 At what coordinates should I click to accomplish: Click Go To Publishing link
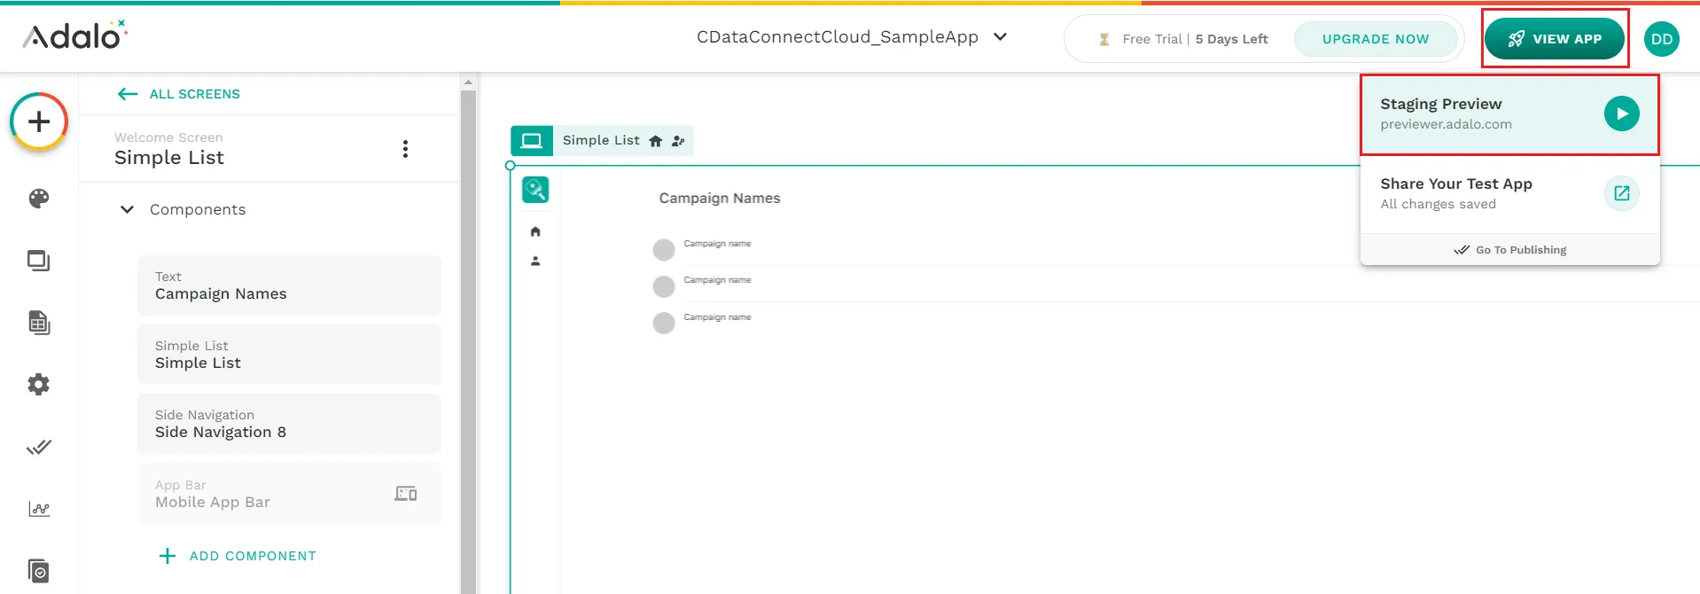click(1510, 250)
